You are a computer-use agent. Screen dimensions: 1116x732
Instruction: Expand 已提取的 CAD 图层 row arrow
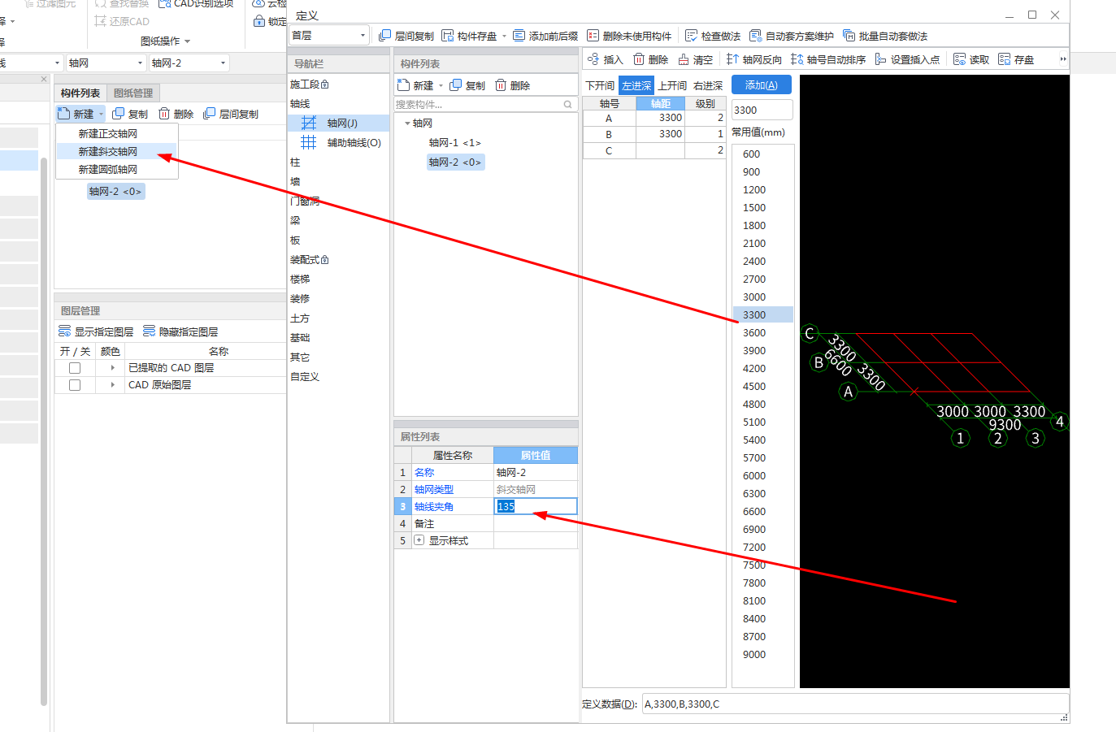[112, 368]
